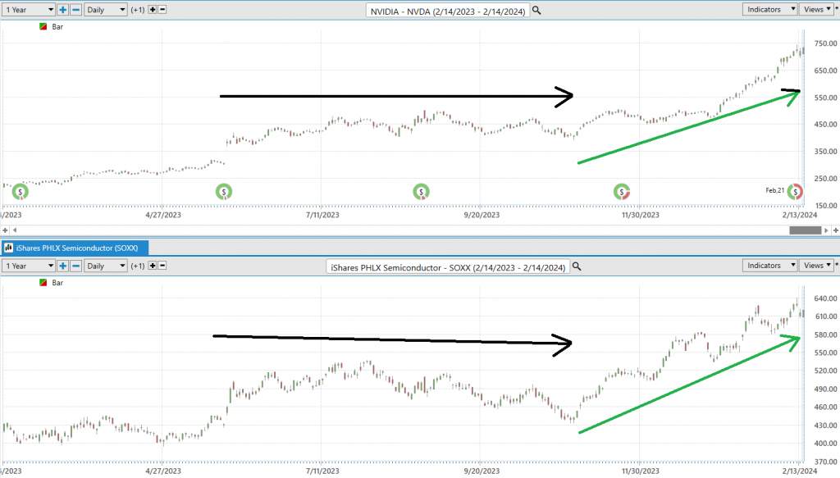This screenshot has height=478, width=840.
Task: Open the 1 Year range dropdown on NVDA chart
Action: 29,10
